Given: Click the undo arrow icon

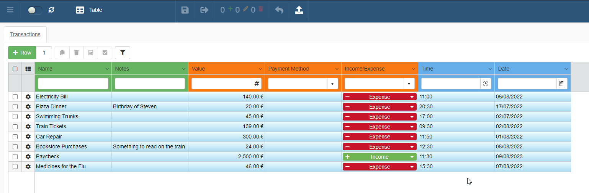Looking at the screenshot, I should click(x=279, y=10).
